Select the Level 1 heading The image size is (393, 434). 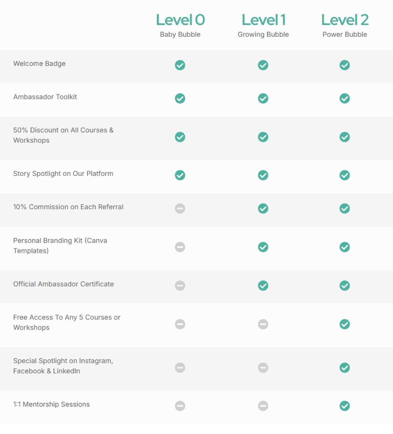click(x=263, y=20)
